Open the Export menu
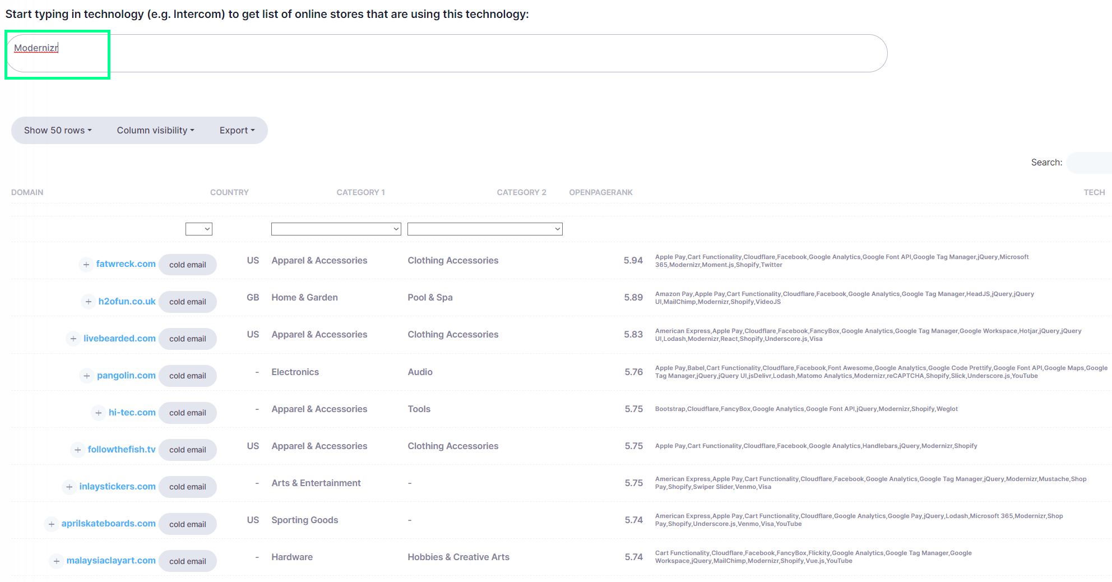This screenshot has width=1112, height=582. click(x=237, y=130)
